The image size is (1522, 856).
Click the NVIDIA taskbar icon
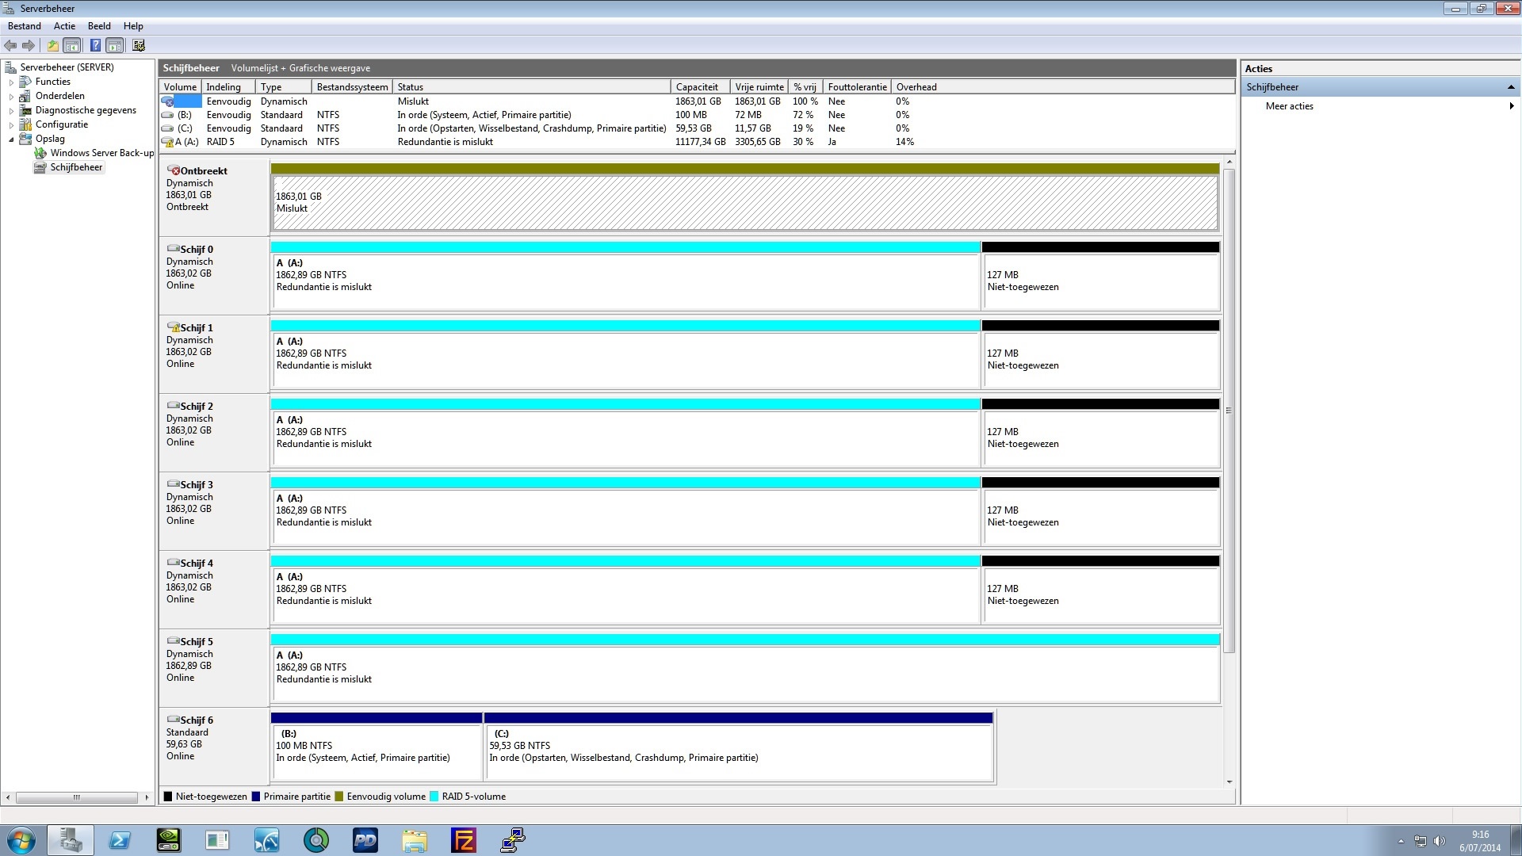tap(169, 840)
